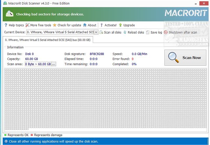This screenshot has width=210, height=145.
Task: Open scan area ellipsis button
Action: click(x=53, y=64)
